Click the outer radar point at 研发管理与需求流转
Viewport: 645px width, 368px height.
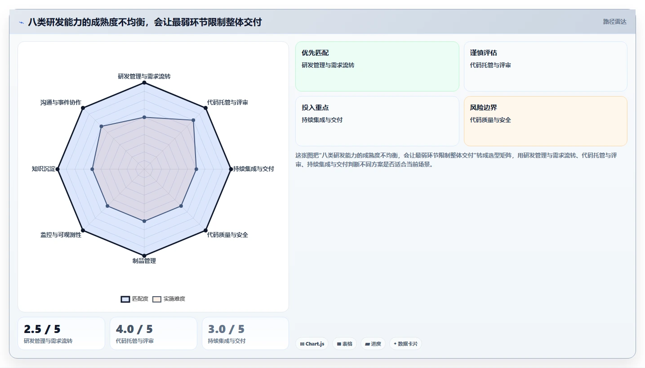144,83
